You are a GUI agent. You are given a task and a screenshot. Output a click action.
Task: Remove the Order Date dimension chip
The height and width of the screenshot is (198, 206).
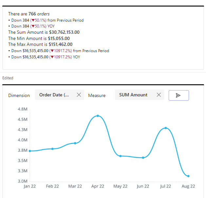click(x=79, y=95)
